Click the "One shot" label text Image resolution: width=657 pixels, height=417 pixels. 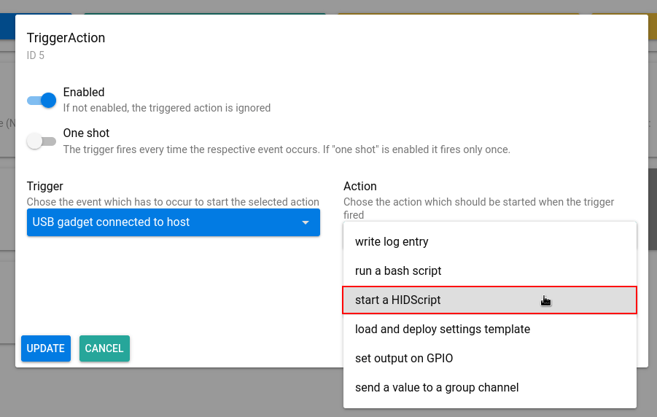(86, 133)
